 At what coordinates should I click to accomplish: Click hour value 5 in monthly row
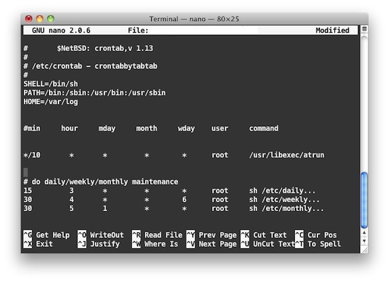[x=72, y=209]
